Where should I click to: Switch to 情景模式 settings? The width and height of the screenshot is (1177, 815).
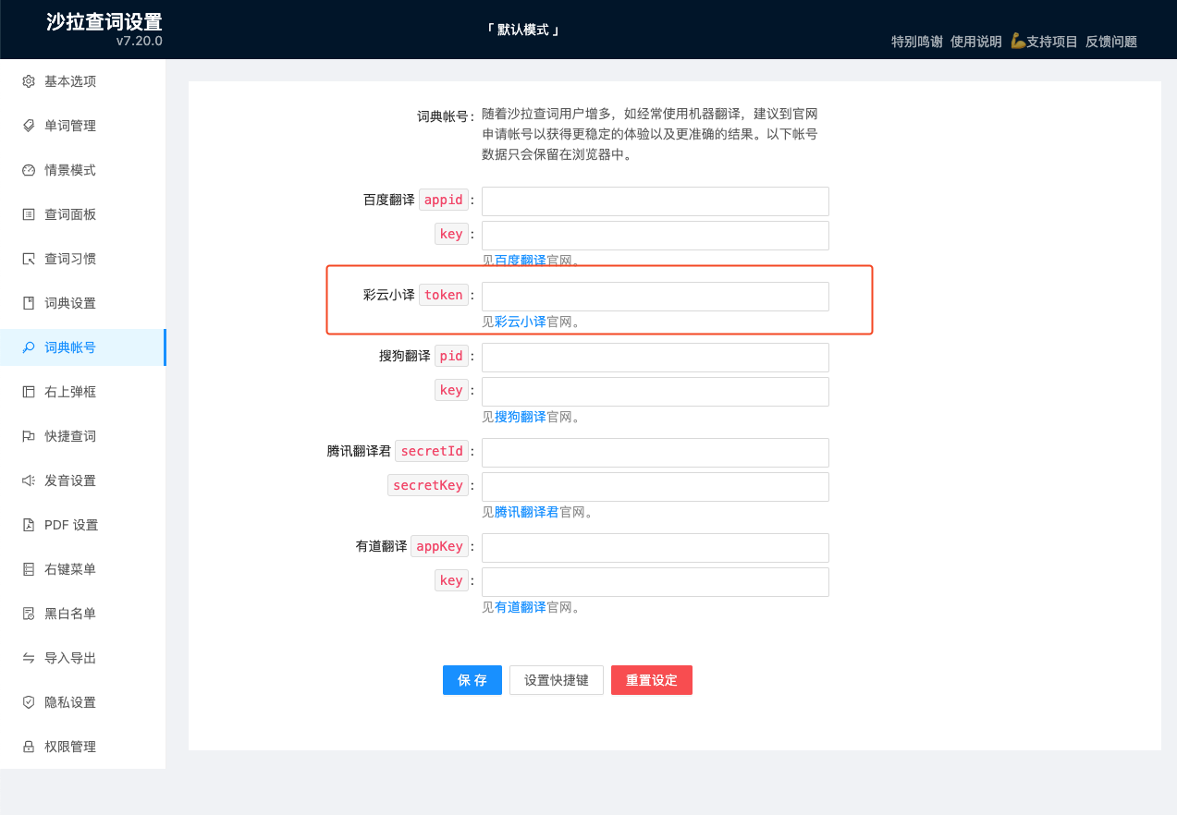point(82,170)
